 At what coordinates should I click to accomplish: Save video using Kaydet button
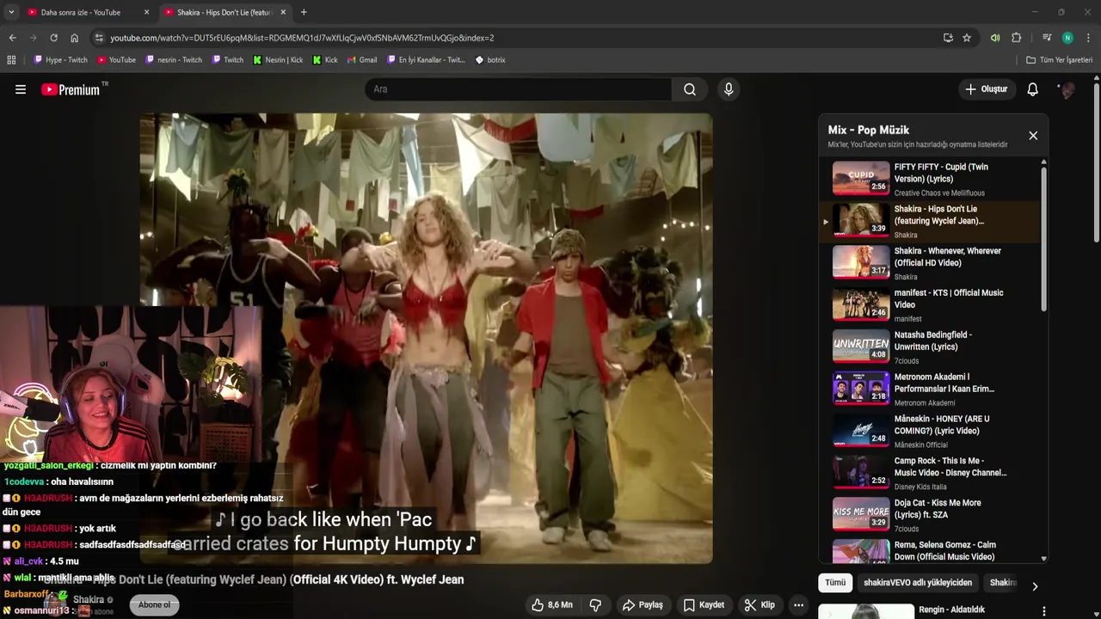coord(704,605)
